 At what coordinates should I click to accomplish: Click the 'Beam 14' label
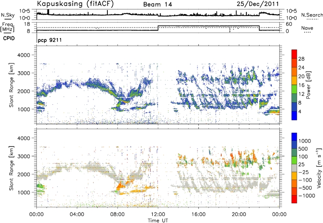click(157, 4)
